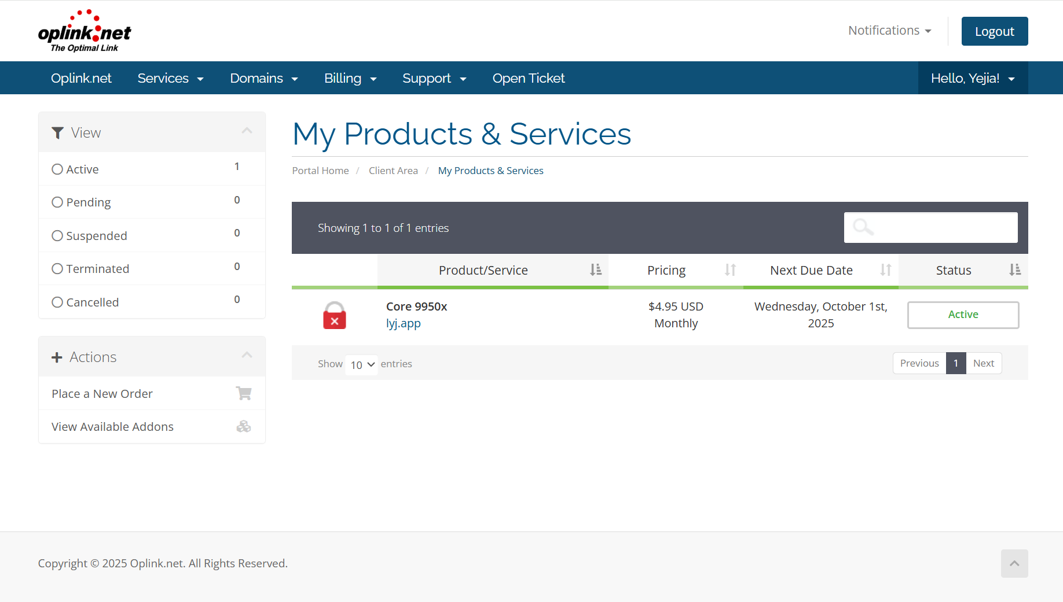The height and width of the screenshot is (602, 1063).
Task: Click the Logout button
Action: [995, 31]
